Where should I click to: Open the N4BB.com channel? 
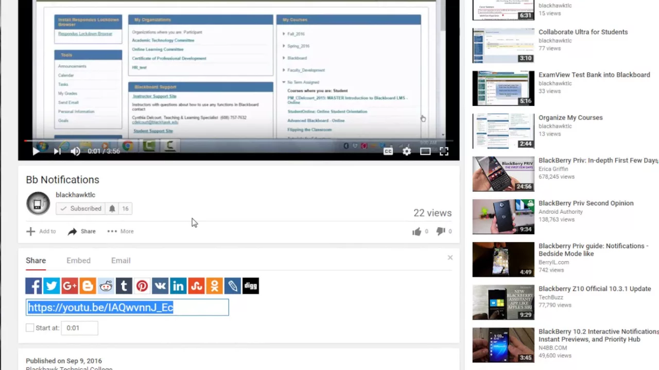[x=552, y=347]
